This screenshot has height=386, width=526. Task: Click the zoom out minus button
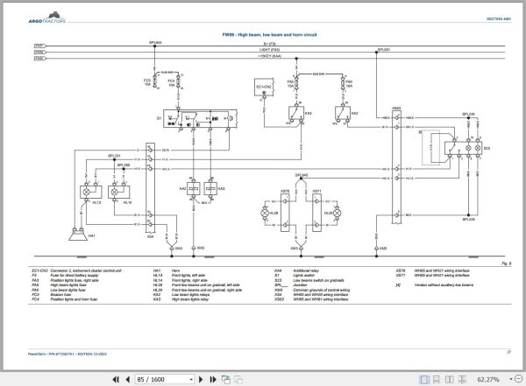tap(520, 379)
